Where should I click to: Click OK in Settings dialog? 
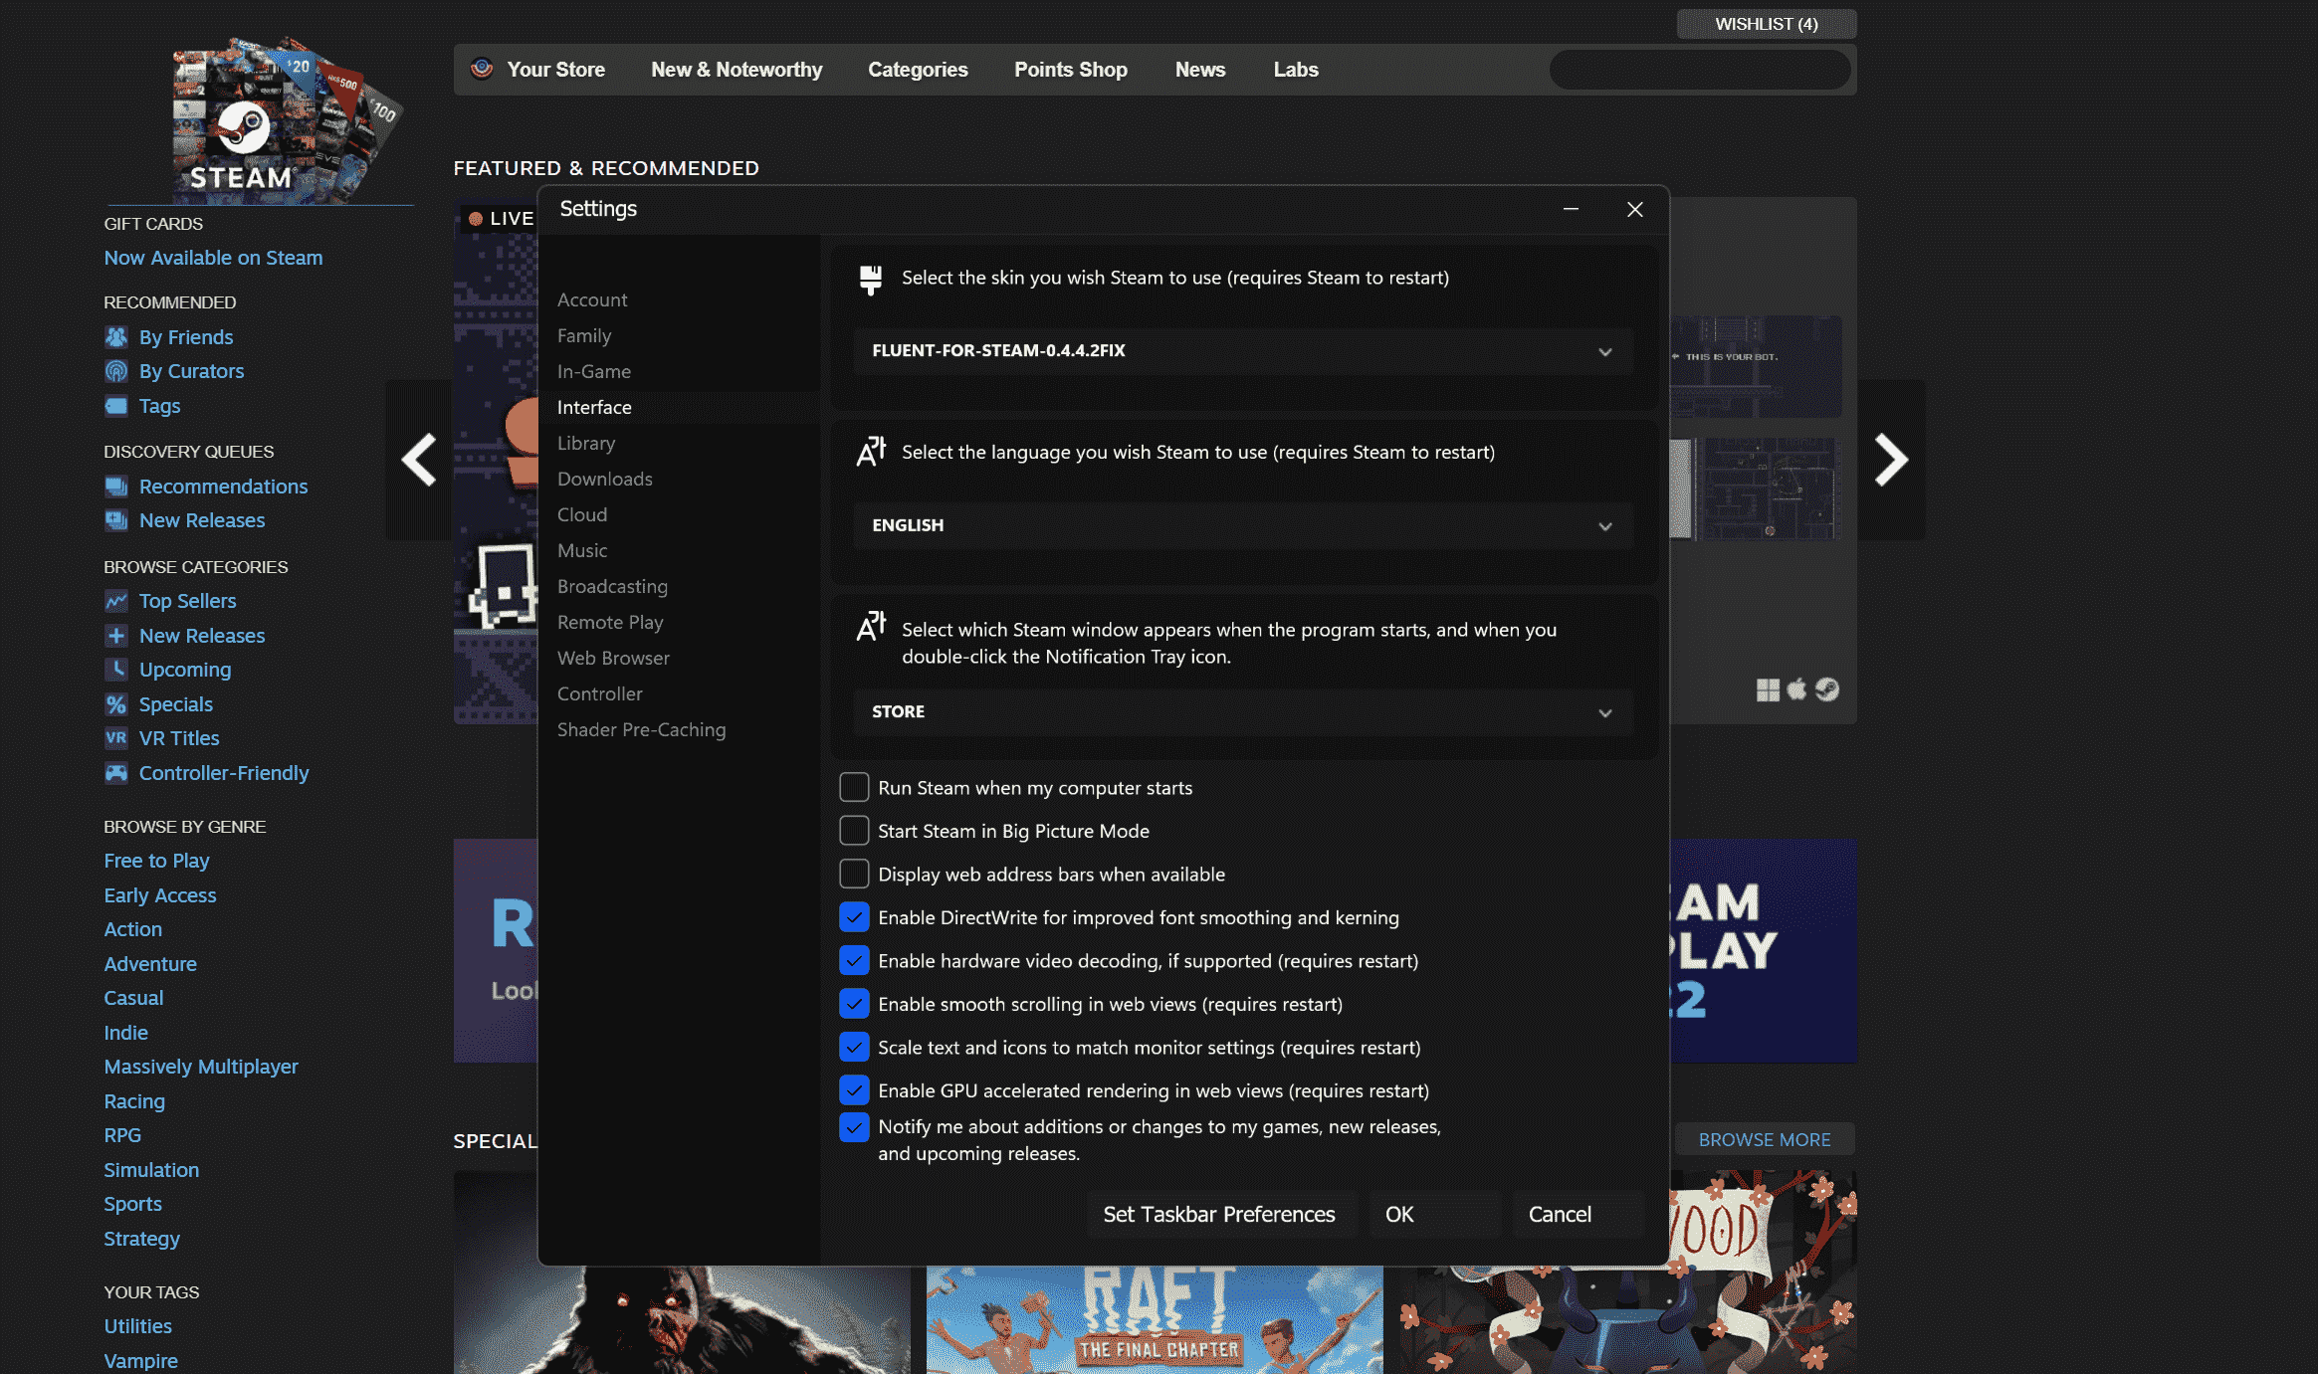click(x=1434, y=1215)
